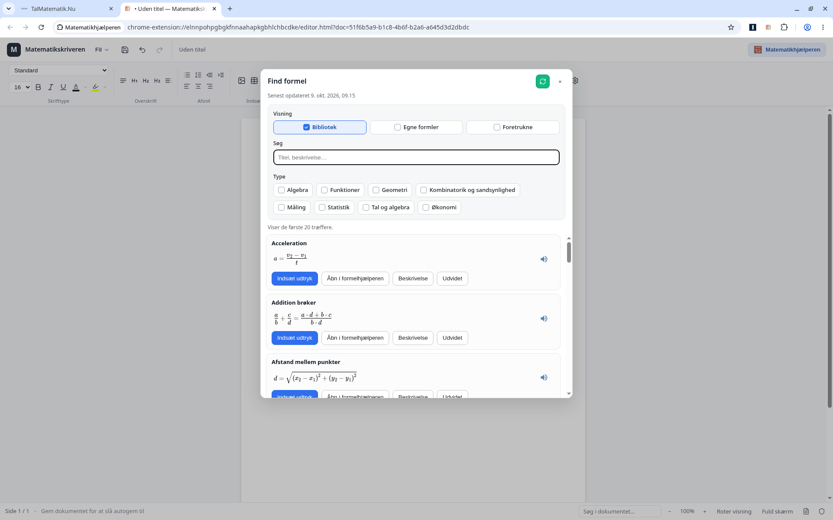Click the save document icon

[x=125, y=50]
